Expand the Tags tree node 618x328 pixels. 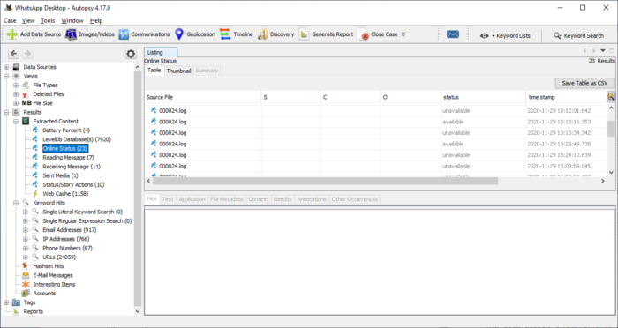pos(6,302)
